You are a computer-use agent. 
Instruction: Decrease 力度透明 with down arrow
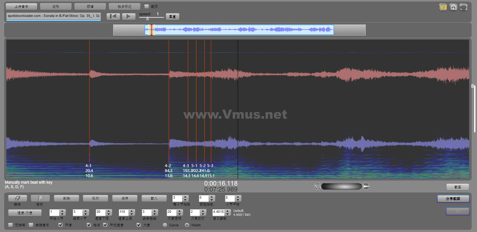tap(180, 214)
